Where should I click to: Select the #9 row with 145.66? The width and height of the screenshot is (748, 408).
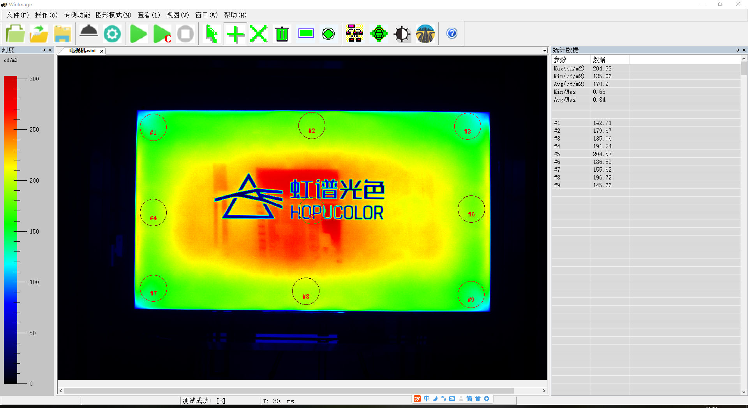pos(646,185)
